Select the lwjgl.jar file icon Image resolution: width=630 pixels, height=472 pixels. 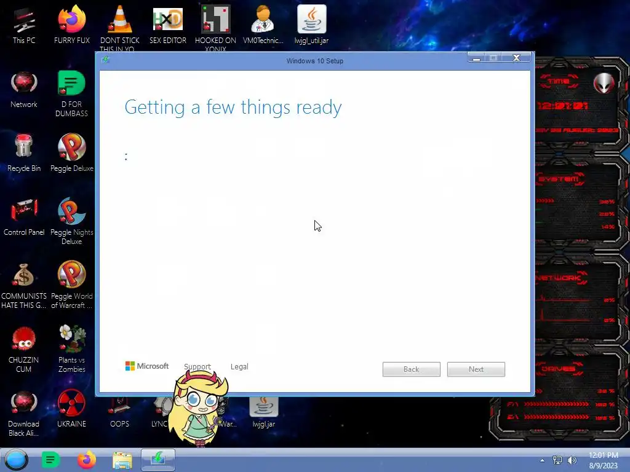(263, 412)
